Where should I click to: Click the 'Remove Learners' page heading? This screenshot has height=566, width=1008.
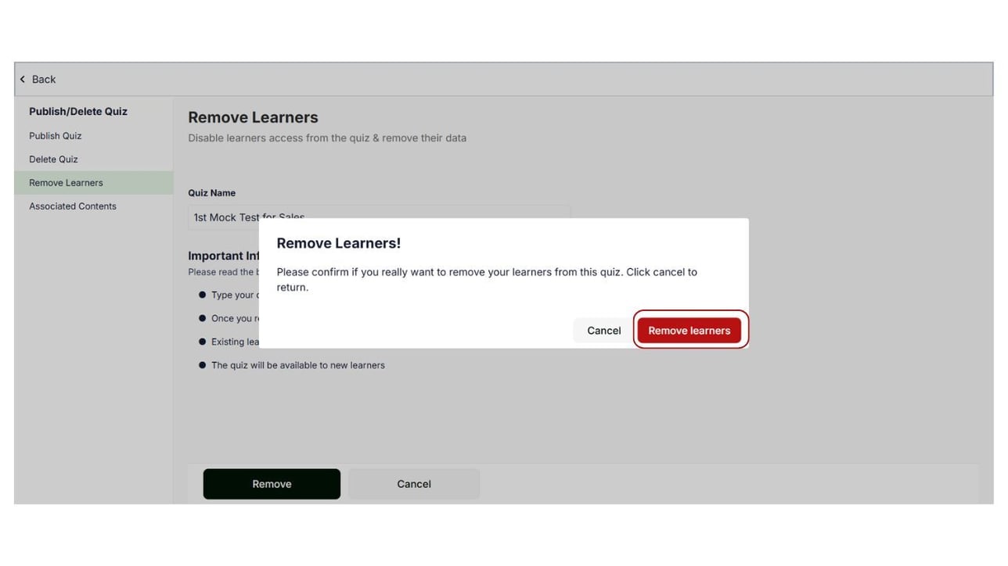tap(253, 117)
